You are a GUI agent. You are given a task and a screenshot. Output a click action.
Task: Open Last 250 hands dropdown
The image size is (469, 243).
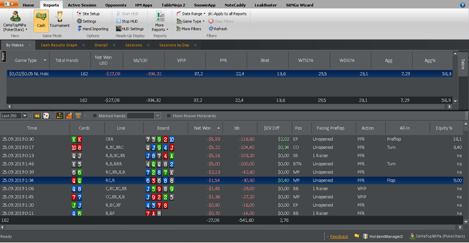click(25, 115)
